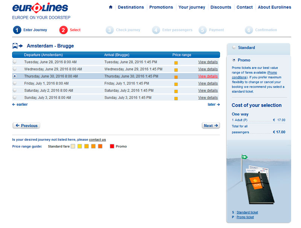
Task: Click the red Promo swatch in guide
Action: pos(112,146)
